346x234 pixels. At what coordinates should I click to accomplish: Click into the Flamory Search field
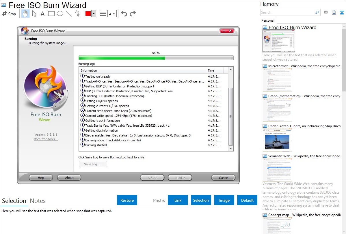(288, 12)
